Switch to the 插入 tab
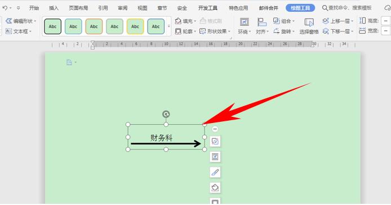 [54, 8]
